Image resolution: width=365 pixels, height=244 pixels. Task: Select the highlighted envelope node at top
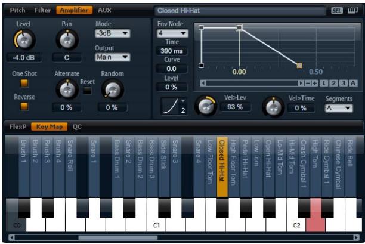pyautogui.click(x=239, y=27)
